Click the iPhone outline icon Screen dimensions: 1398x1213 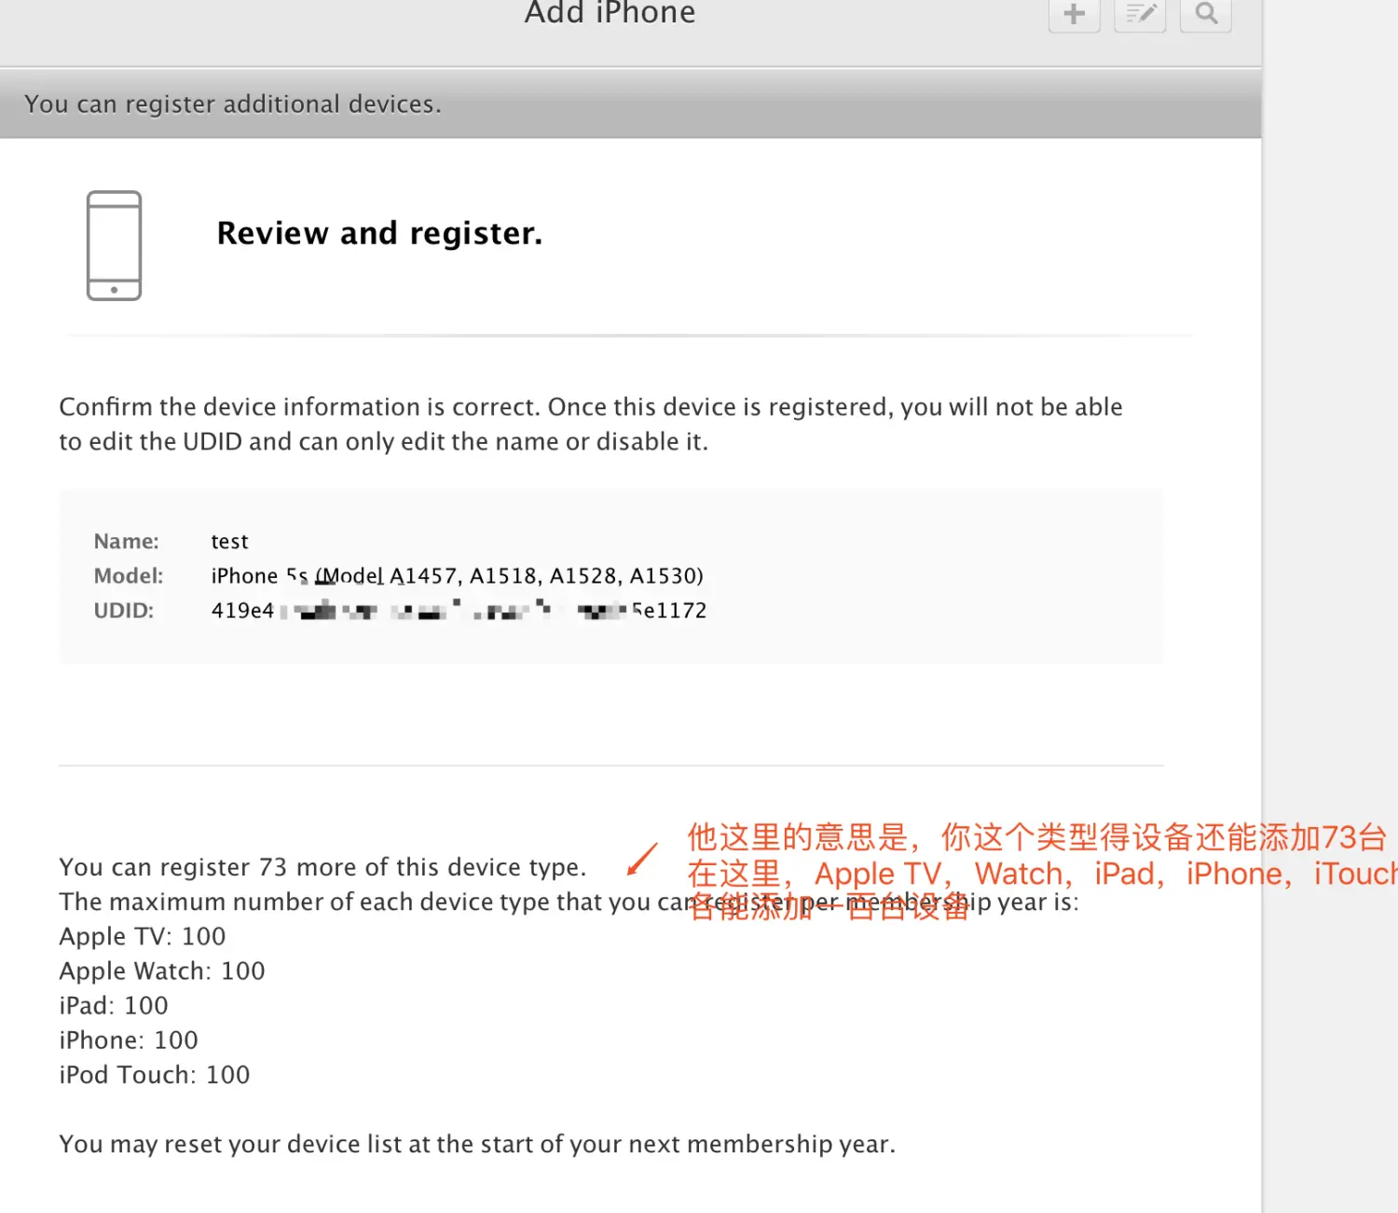pos(114,246)
